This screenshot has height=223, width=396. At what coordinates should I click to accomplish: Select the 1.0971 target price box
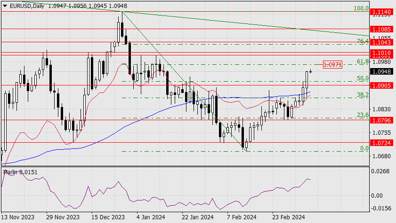(x=332, y=64)
